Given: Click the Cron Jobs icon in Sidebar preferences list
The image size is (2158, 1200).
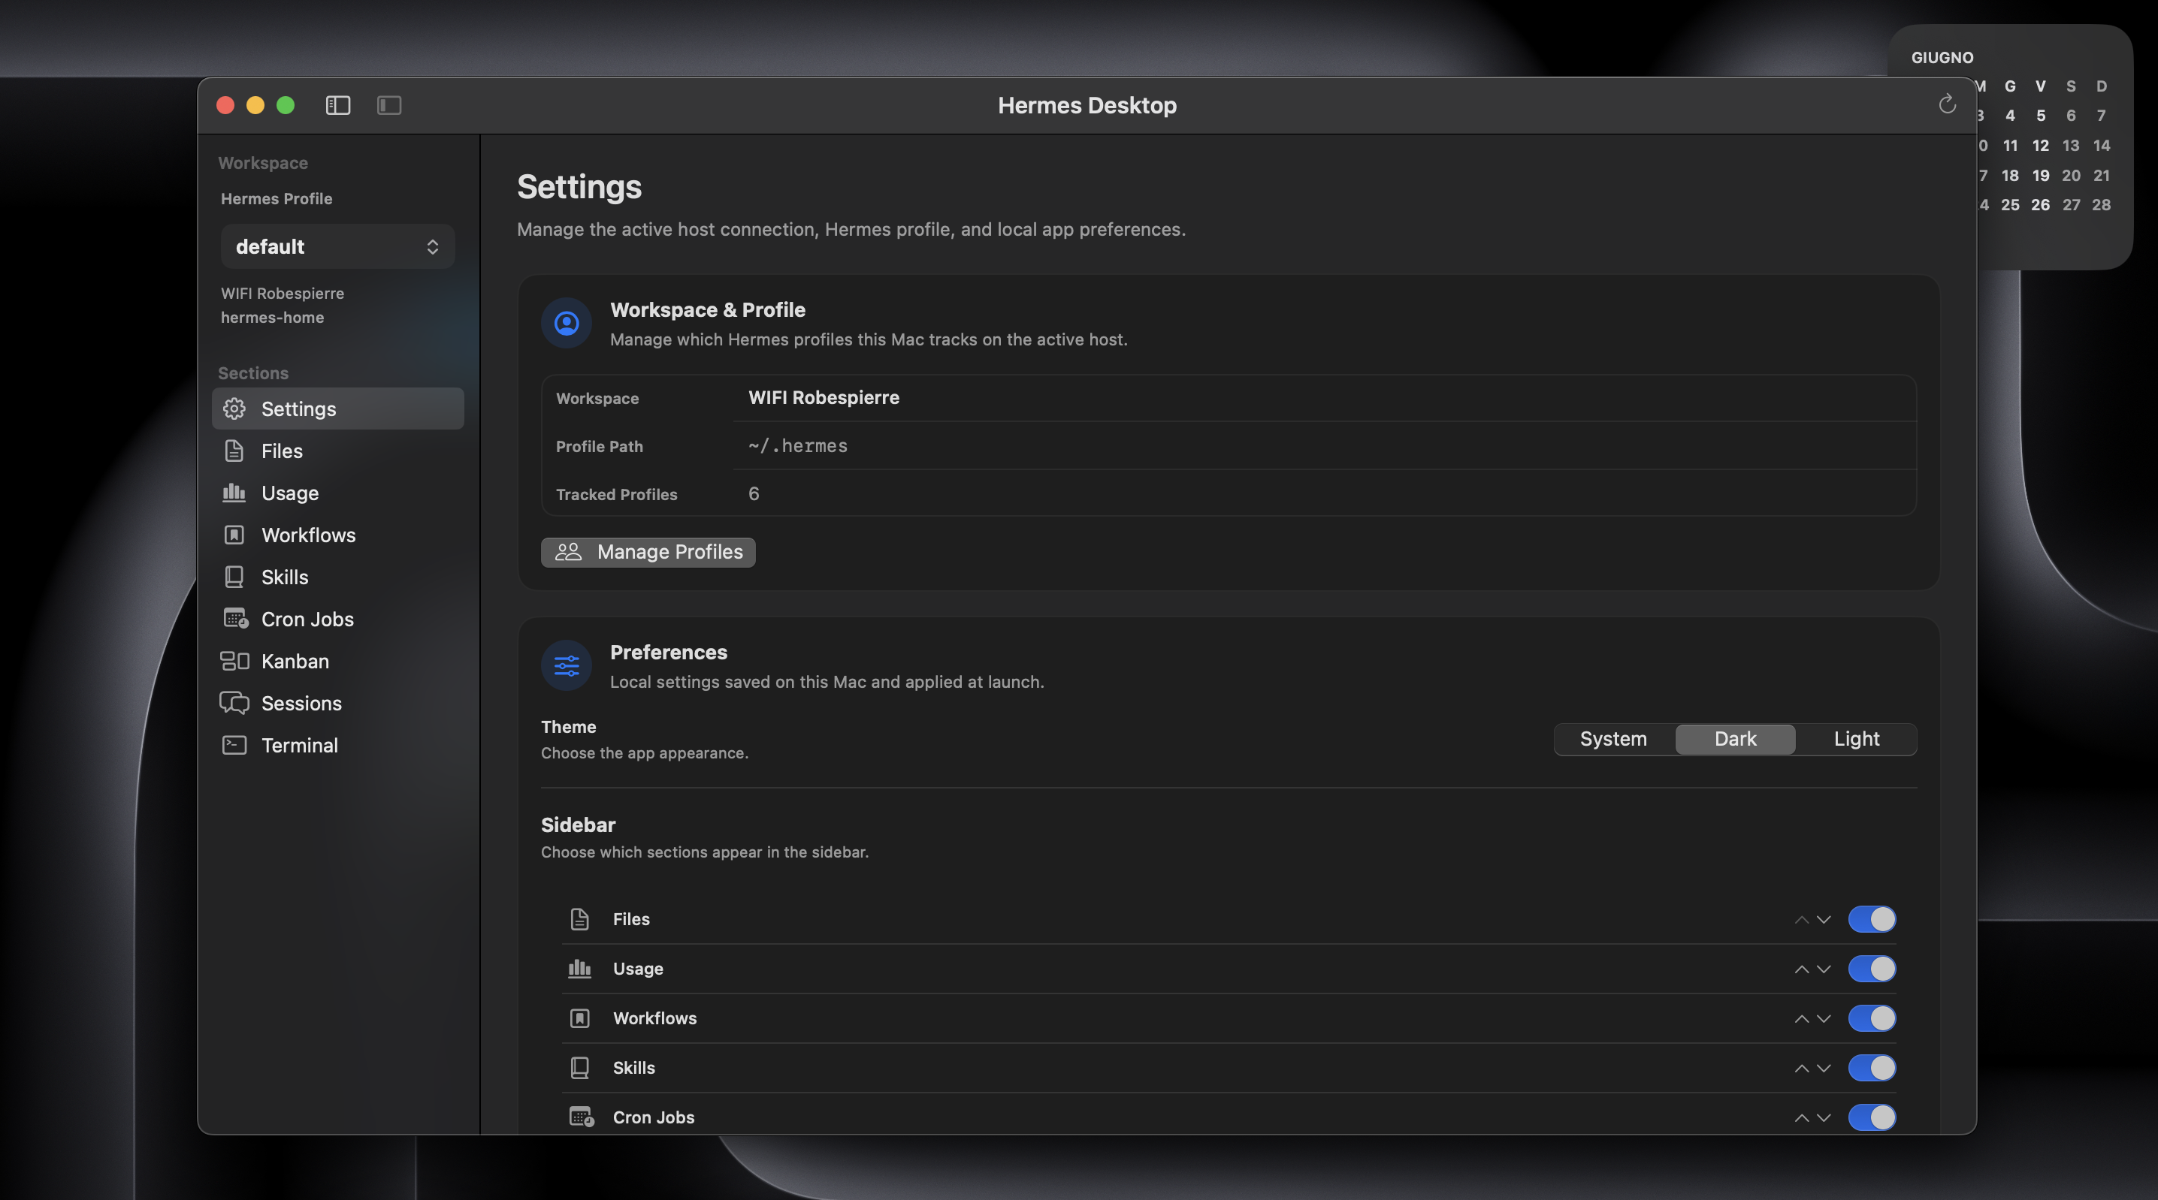Looking at the screenshot, I should (582, 1117).
